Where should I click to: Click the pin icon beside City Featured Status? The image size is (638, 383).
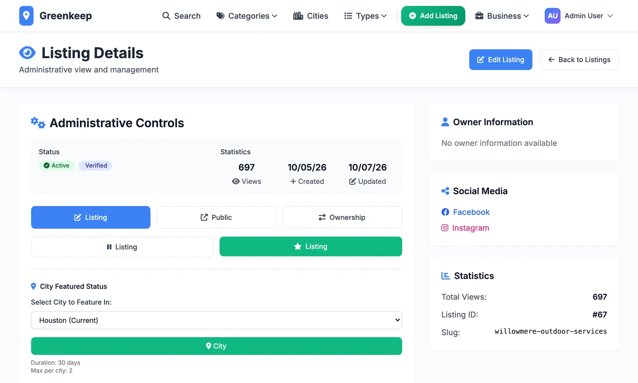(x=34, y=286)
